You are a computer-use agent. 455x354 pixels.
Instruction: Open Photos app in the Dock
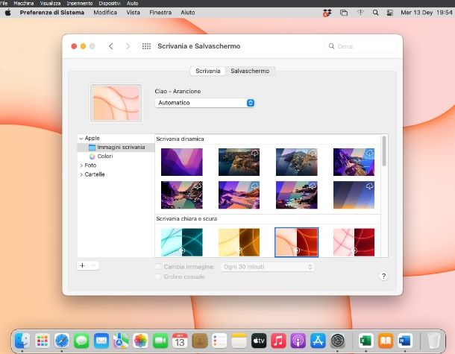140,341
